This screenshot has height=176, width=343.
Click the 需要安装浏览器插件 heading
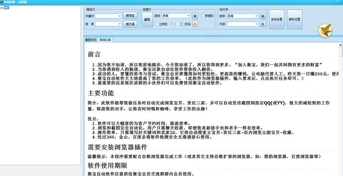point(117,147)
